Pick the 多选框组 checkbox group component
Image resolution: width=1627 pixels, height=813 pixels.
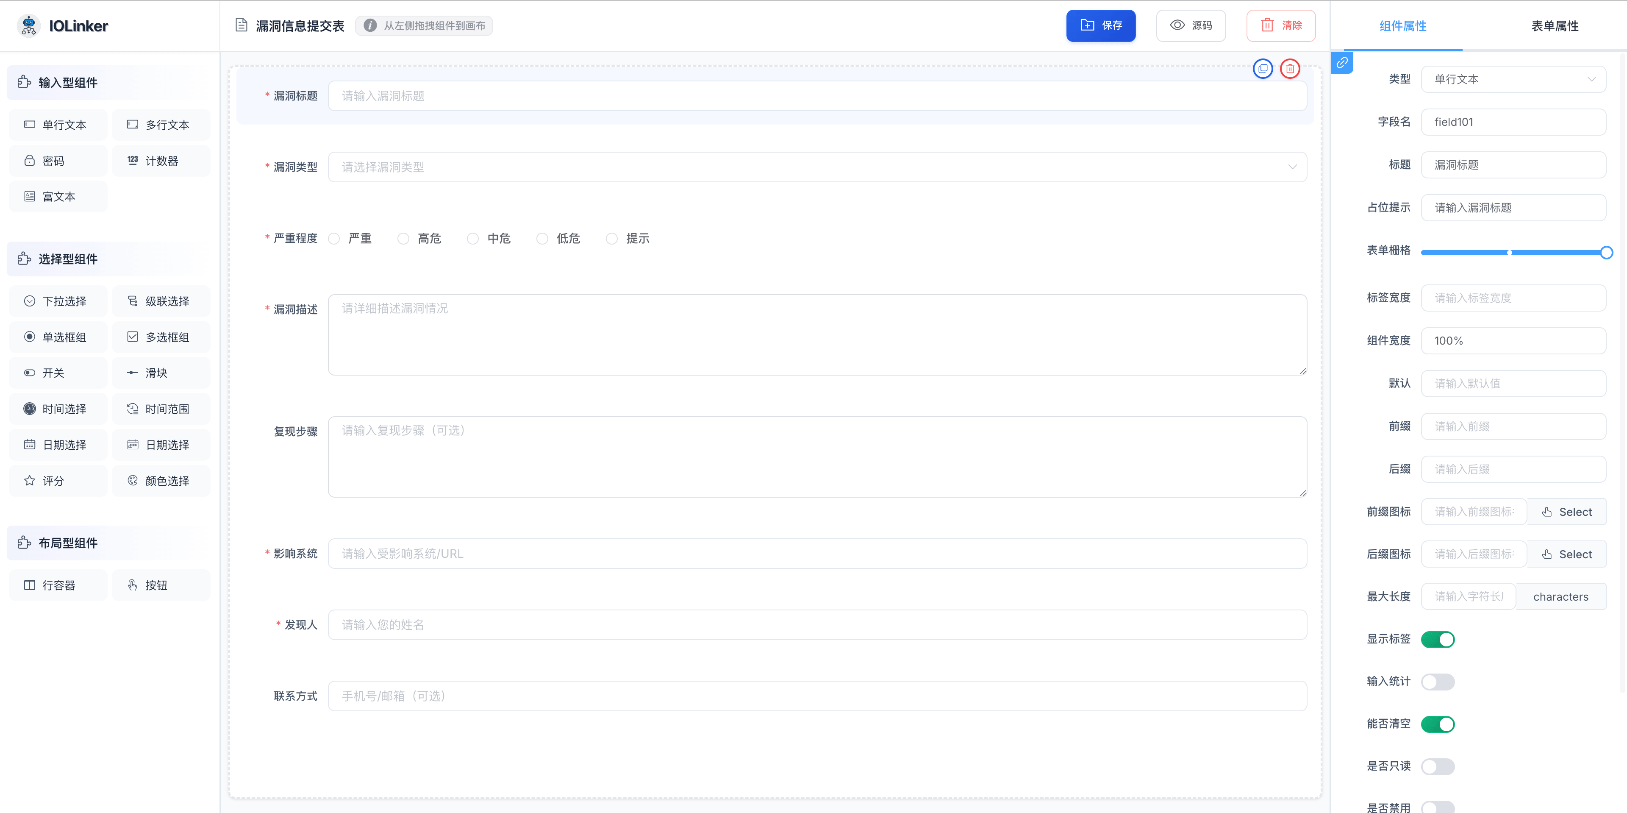pyautogui.click(x=161, y=337)
